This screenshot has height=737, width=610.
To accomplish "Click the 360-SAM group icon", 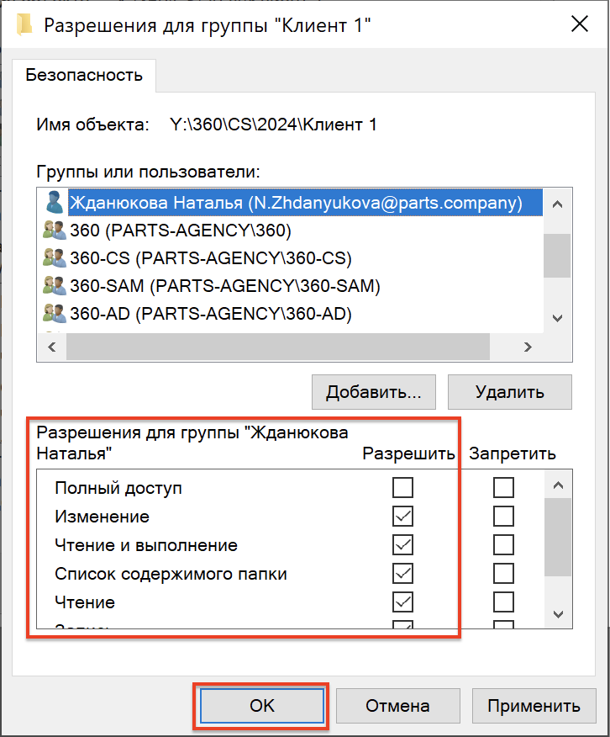I will tap(55, 286).
